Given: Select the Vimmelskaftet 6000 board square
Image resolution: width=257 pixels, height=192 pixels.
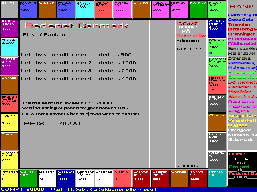Looking at the screenshot, I should (10, 160).
